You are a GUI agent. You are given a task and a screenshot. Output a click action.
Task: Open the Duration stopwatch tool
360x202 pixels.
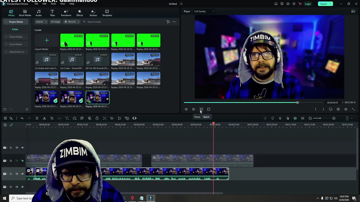[x=97, y=118]
